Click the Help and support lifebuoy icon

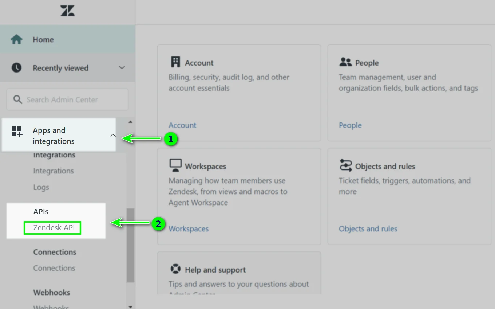[x=175, y=269]
